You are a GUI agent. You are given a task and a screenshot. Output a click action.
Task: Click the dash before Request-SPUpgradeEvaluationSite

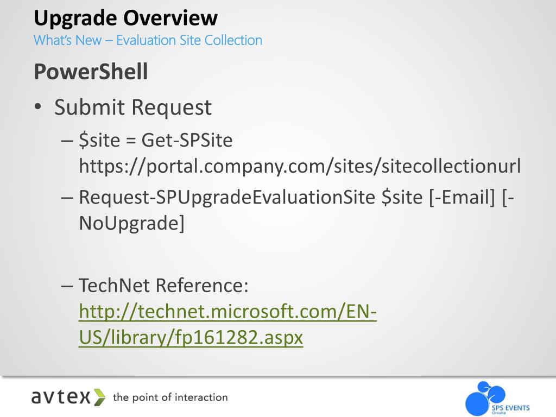pos(67,198)
